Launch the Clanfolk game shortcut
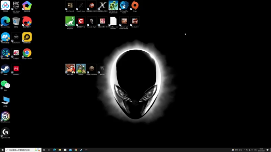 coord(70,6)
